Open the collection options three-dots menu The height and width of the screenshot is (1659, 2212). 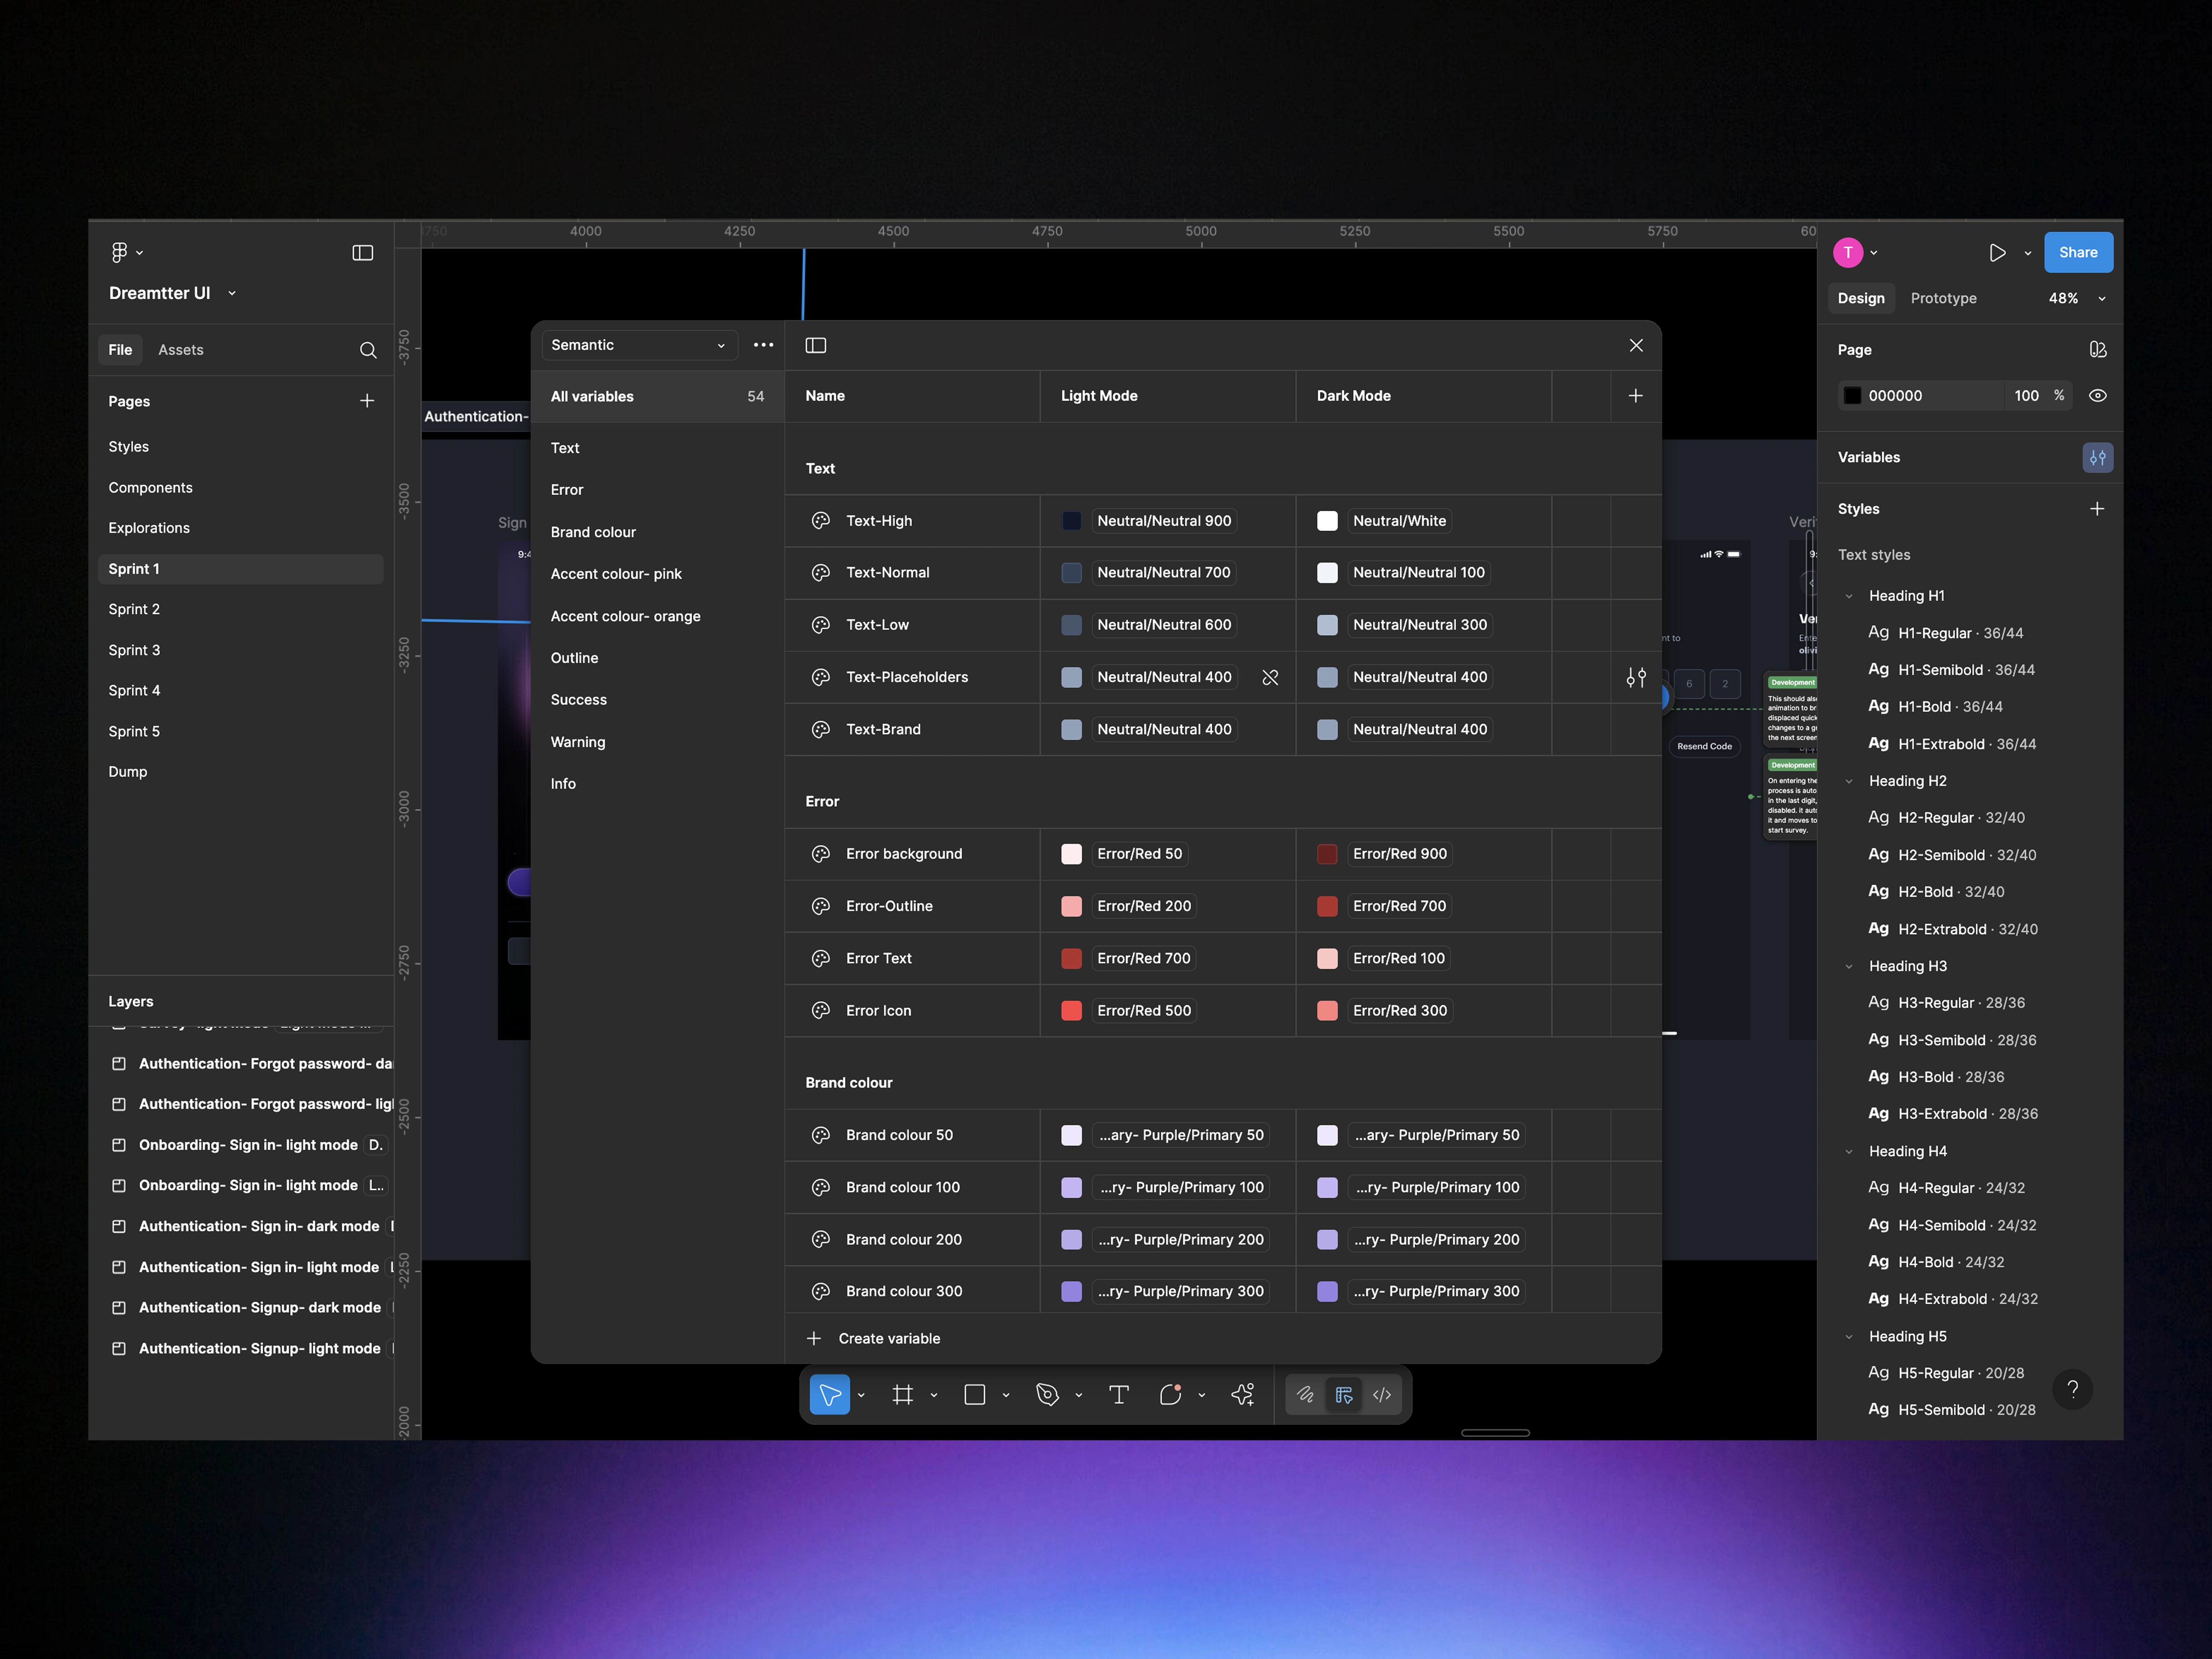pyautogui.click(x=763, y=345)
